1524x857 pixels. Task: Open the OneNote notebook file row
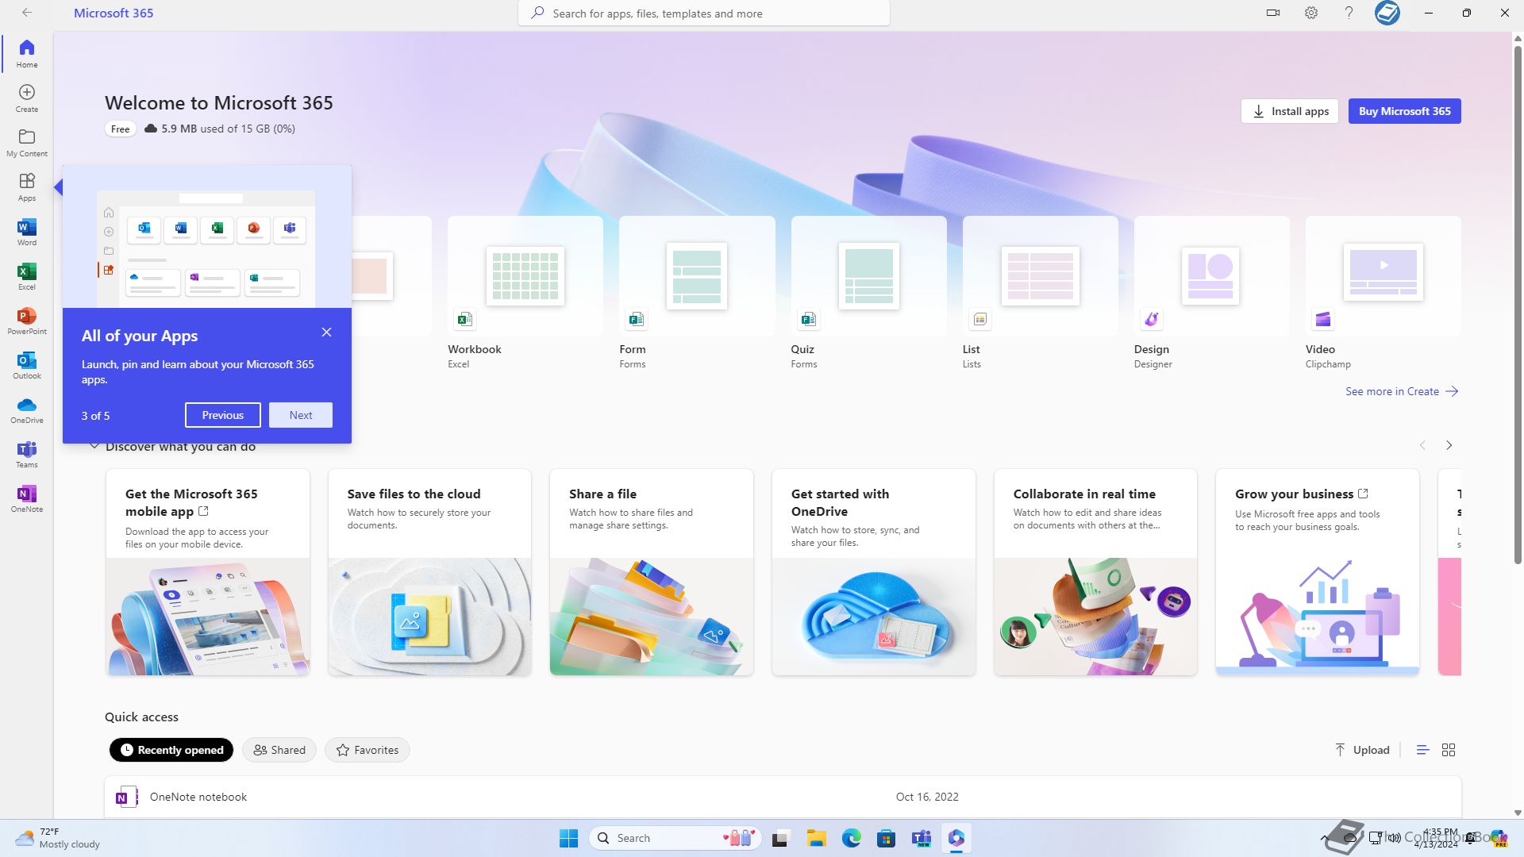783,797
